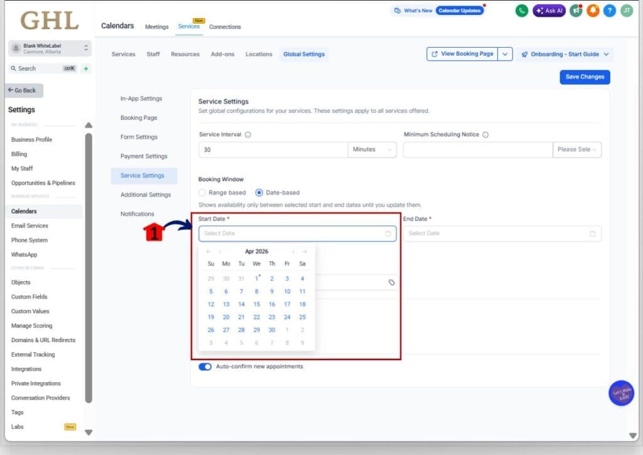Click the tag icon beside the calendar popup
This screenshot has width=643, height=455.
(392, 282)
